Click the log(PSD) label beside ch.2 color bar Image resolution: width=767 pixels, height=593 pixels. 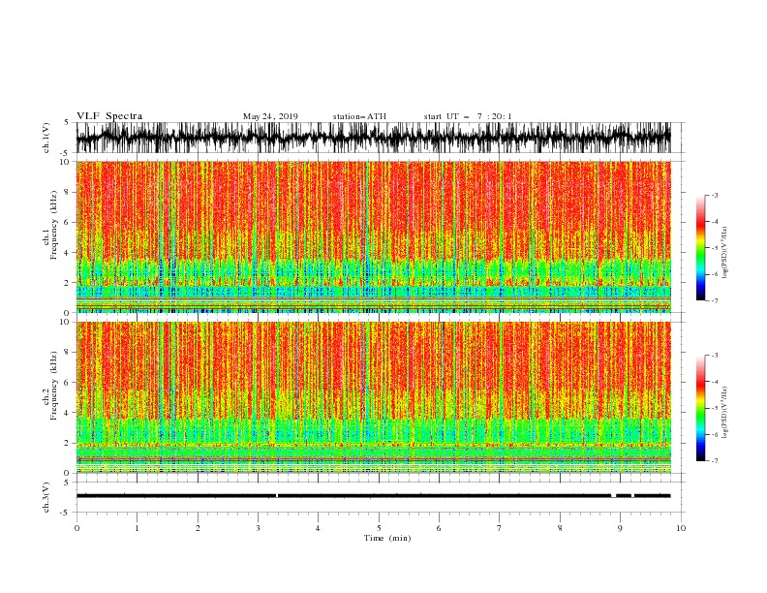coord(725,413)
